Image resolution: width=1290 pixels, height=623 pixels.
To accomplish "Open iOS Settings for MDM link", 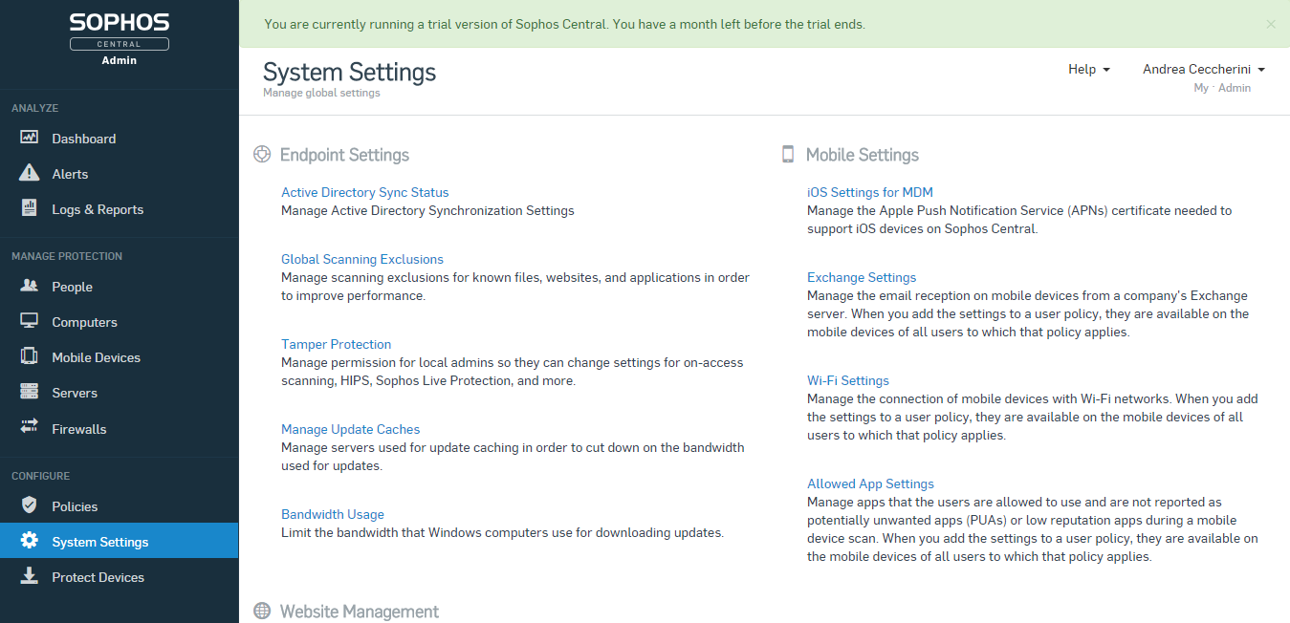I will point(869,192).
